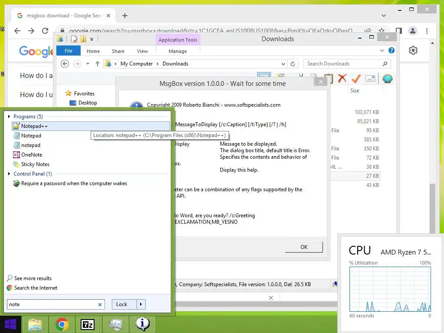
Task: Refresh the Downloads folder
Action: (x=293, y=64)
